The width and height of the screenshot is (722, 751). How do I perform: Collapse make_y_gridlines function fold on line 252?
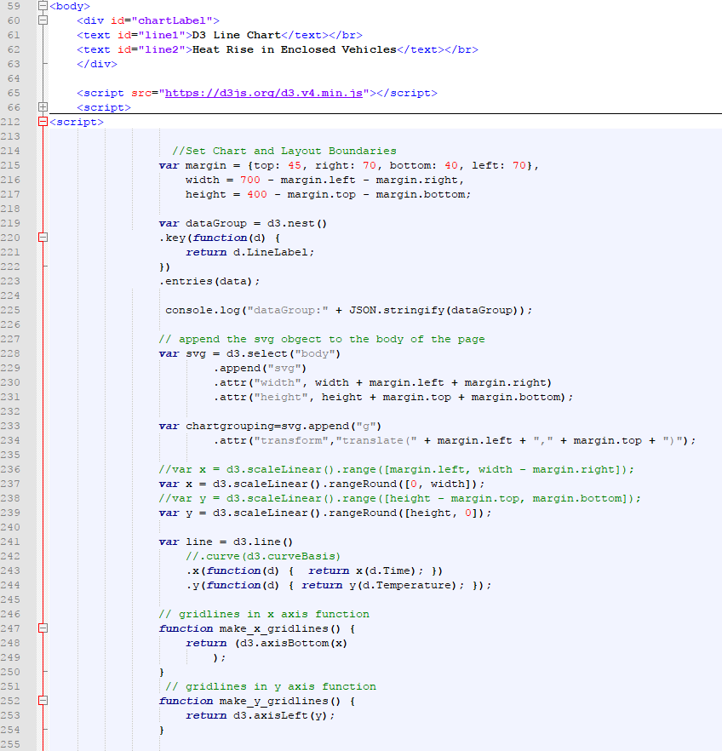[43, 700]
